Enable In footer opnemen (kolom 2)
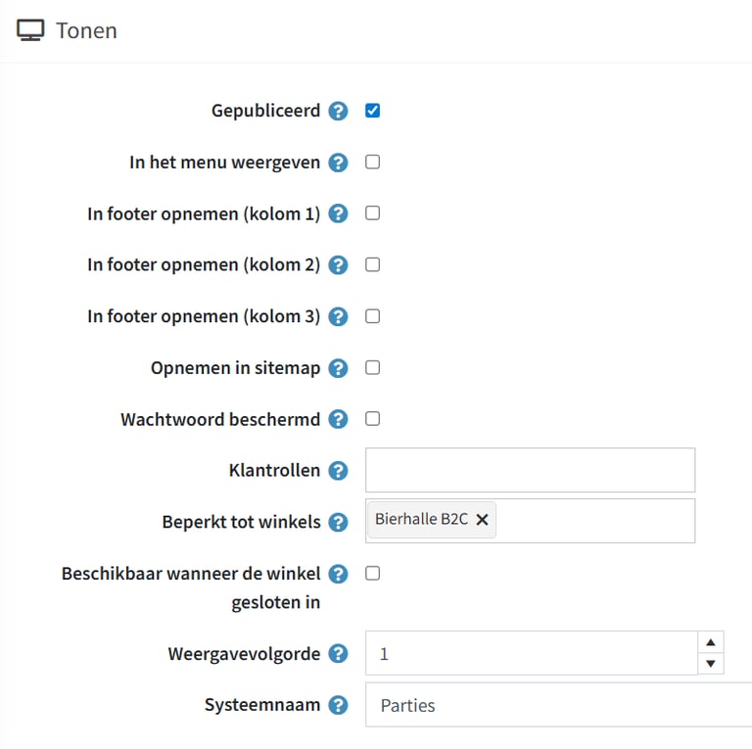 (373, 264)
